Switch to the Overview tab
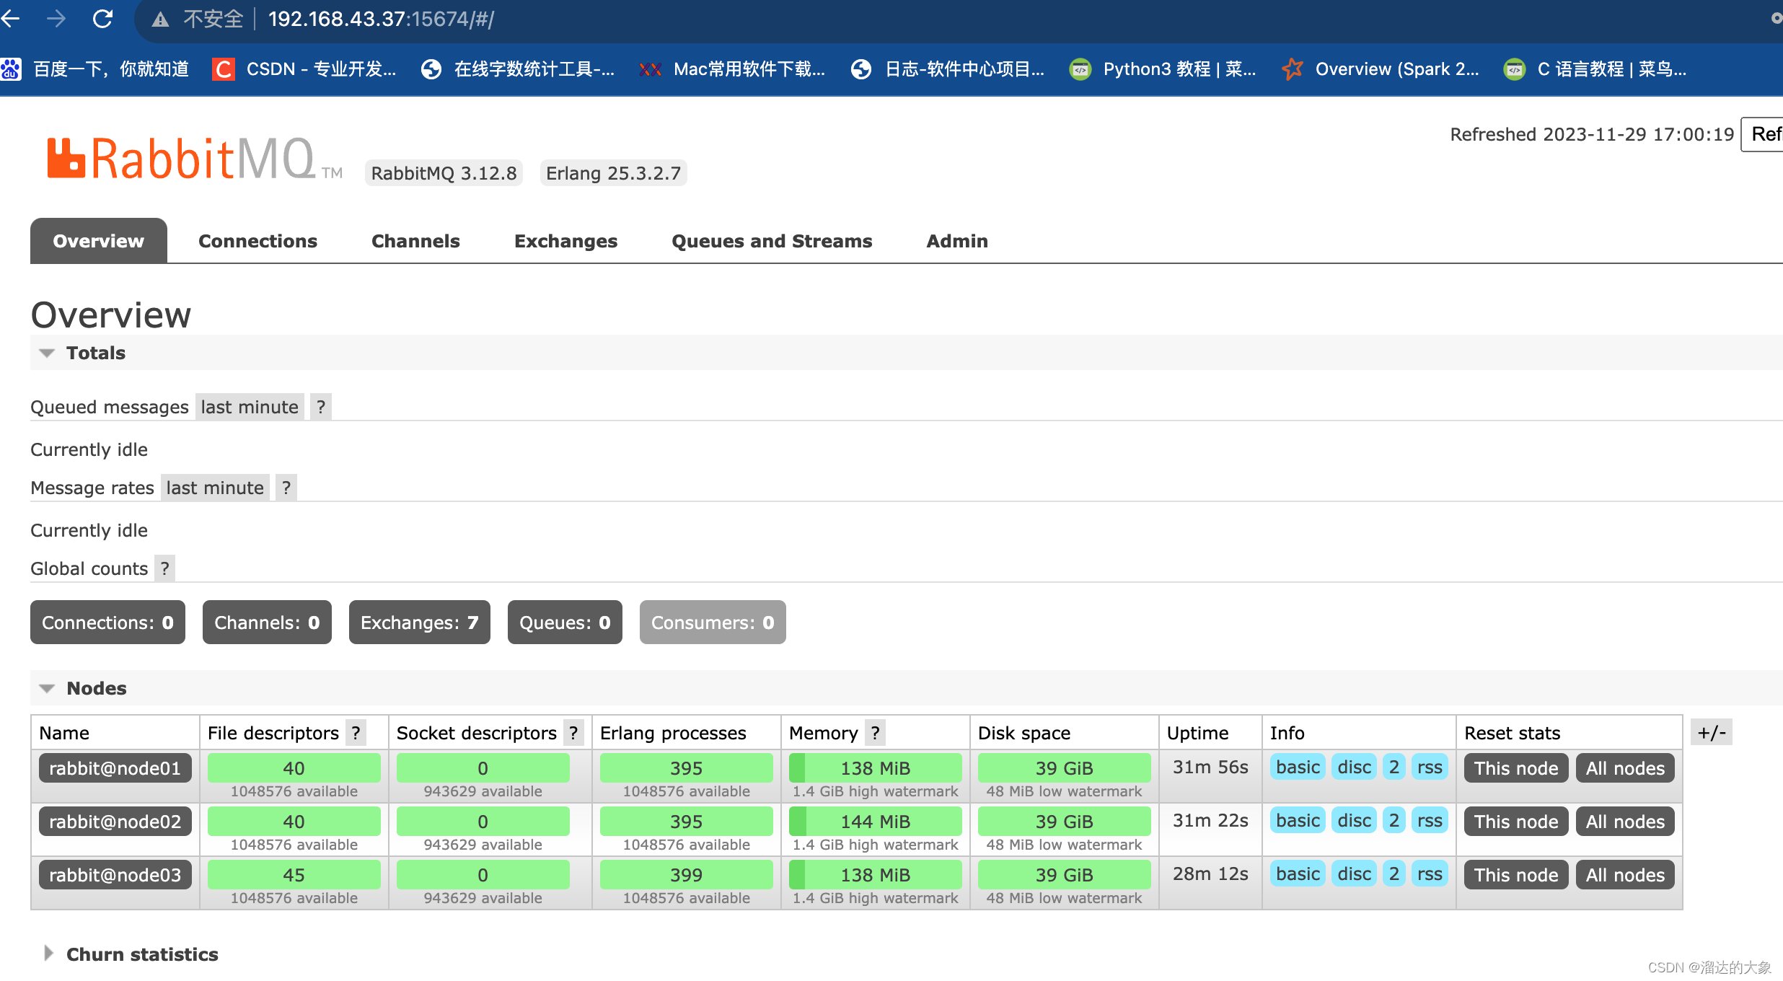The height and width of the screenshot is (981, 1783). click(x=99, y=241)
